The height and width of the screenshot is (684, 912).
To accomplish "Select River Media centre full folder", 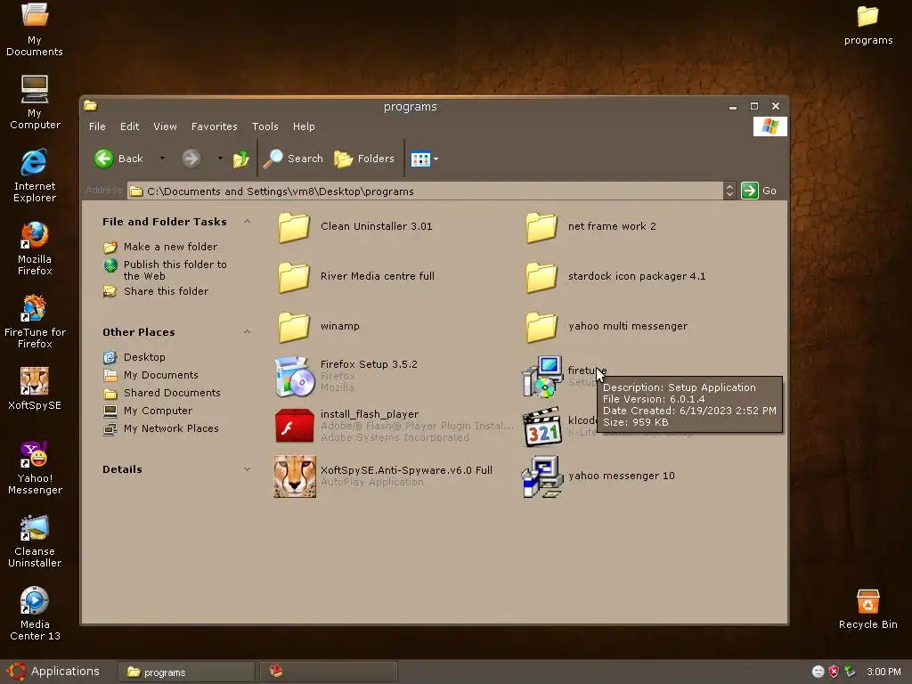I will click(x=356, y=276).
